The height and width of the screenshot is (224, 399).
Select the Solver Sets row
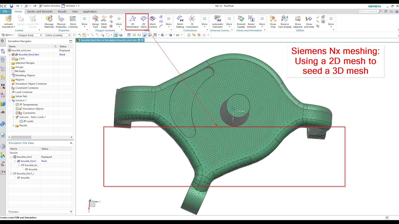tap(21, 96)
